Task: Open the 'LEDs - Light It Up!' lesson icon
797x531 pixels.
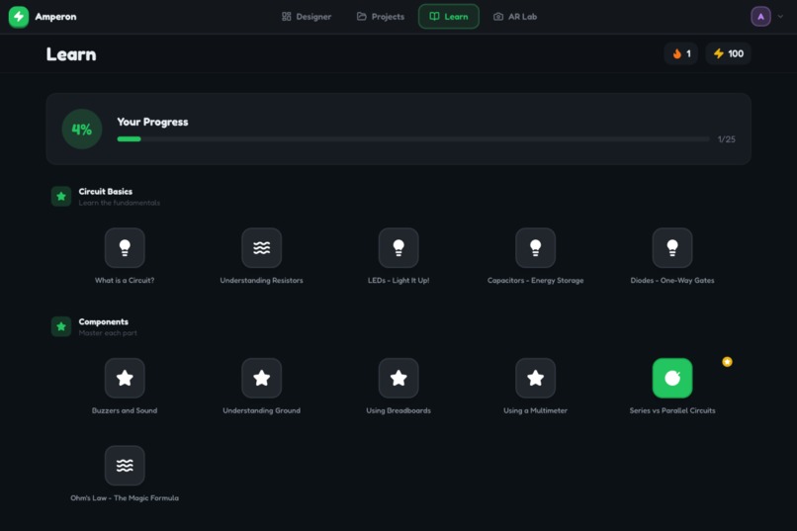Action: point(398,248)
